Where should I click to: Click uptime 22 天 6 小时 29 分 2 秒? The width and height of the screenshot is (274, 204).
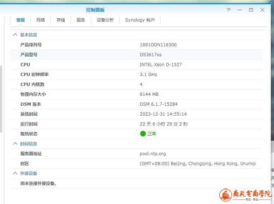tap(164, 124)
